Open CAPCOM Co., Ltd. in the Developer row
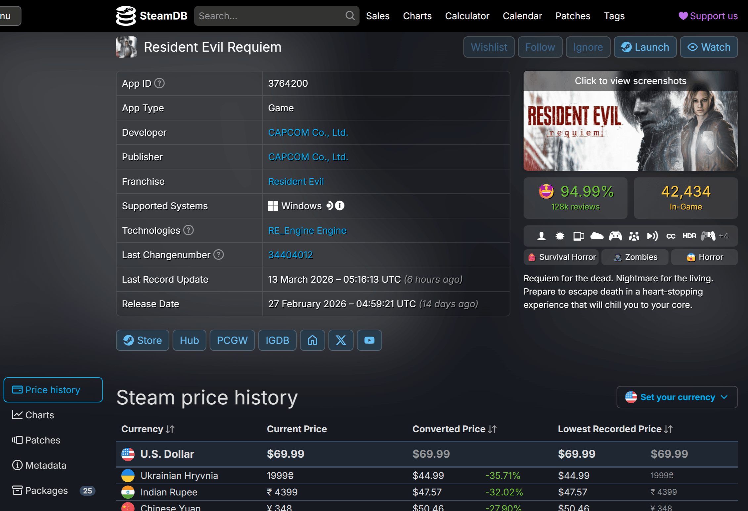The width and height of the screenshot is (748, 511). tap(308, 132)
